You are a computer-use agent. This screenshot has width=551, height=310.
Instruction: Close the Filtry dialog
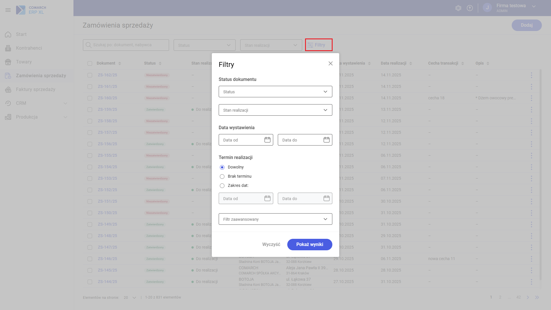click(x=330, y=63)
